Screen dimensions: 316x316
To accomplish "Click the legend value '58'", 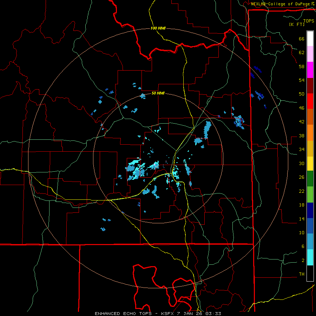I will [x=302, y=66].
